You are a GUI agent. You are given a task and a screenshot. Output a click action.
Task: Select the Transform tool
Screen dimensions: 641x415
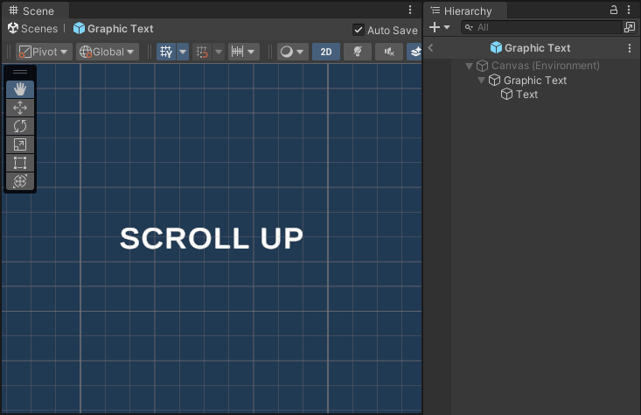(20, 181)
